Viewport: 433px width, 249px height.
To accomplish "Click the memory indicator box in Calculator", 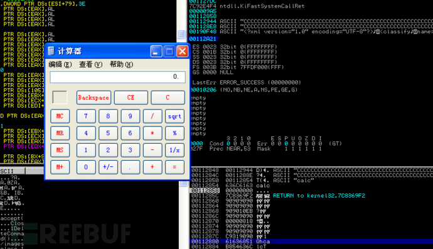I will click(60, 98).
